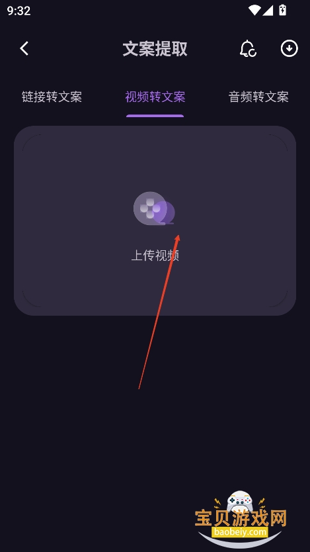Select the 视频转文案 tab
The width and height of the screenshot is (310, 552).
tap(155, 97)
